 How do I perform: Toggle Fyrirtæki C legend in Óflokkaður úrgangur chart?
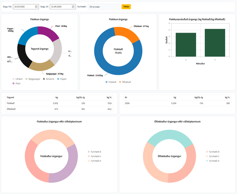click(213, 156)
